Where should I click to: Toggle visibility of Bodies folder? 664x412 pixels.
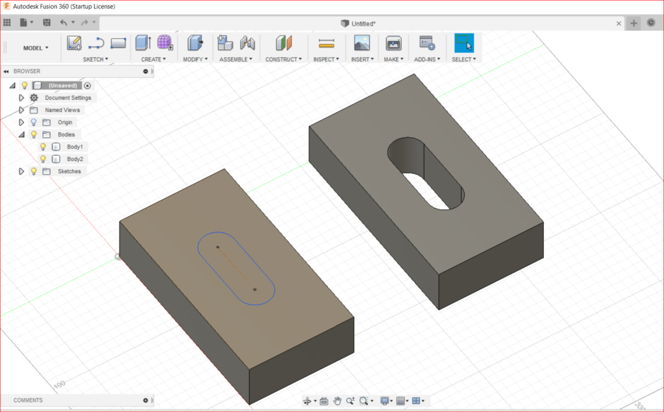coord(34,134)
